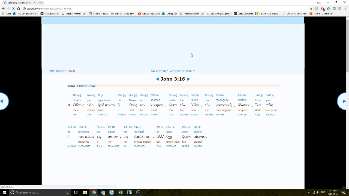Switch to Outlook in the taskbar
Screen dimensions: 349x196
pyautogui.click(x=103, y=192)
